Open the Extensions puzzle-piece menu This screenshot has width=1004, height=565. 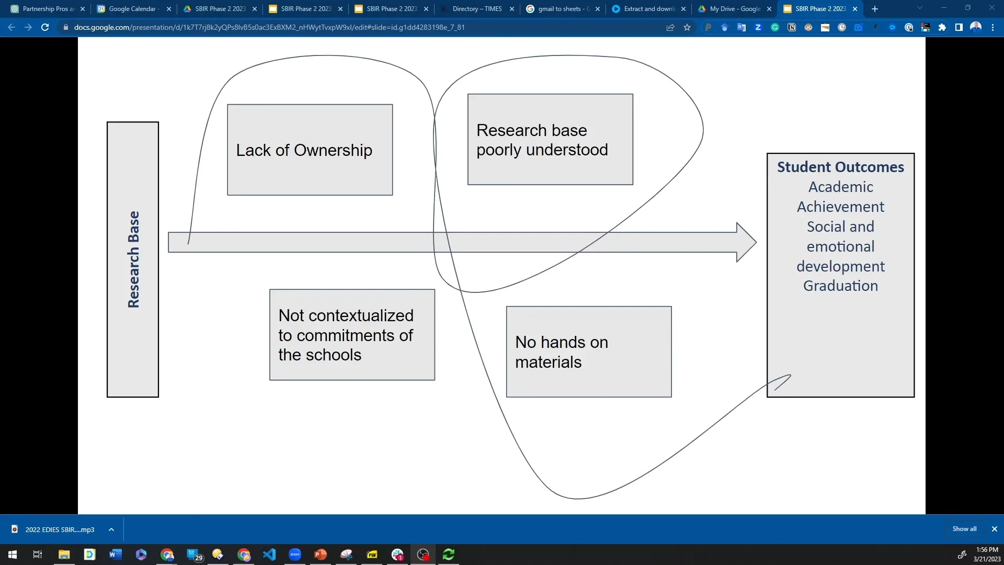(x=942, y=27)
